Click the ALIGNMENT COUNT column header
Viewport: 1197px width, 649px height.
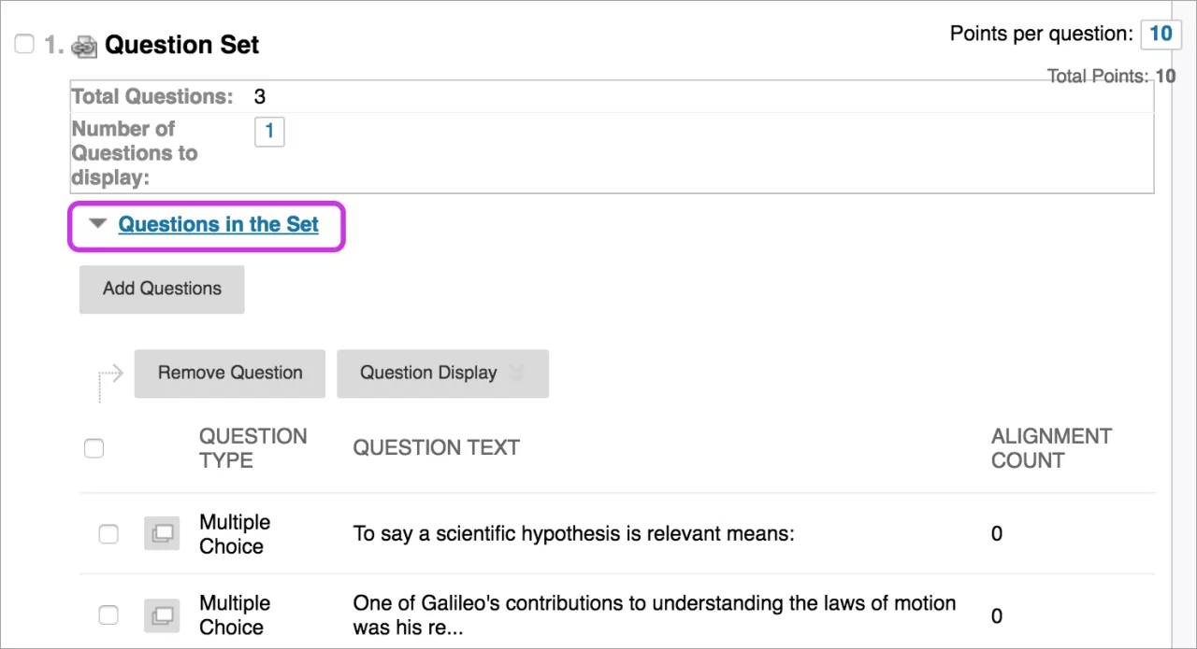point(1051,448)
